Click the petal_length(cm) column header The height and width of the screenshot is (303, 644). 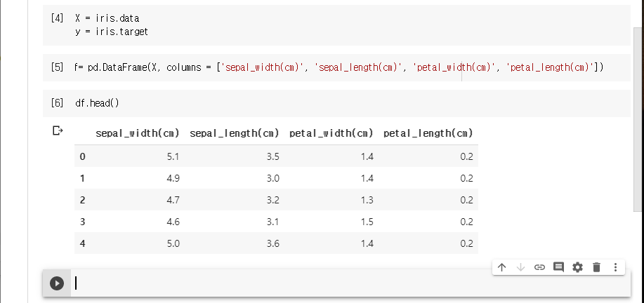pyautogui.click(x=428, y=133)
